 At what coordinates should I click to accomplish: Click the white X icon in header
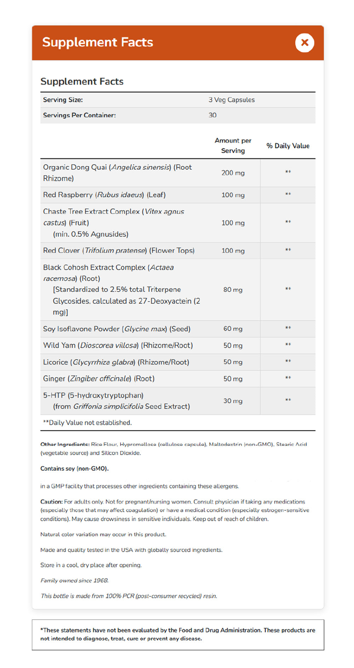(x=304, y=42)
